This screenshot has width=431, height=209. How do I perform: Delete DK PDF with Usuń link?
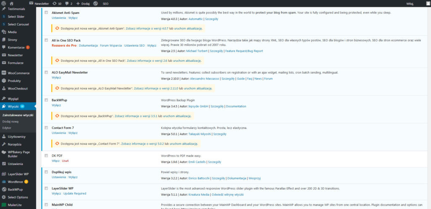pyautogui.click(x=65, y=161)
